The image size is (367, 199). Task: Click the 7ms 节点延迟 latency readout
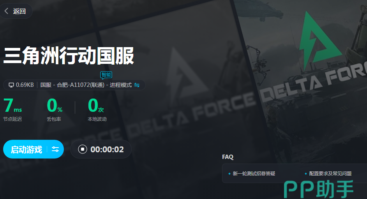click(x=12, y=109)
